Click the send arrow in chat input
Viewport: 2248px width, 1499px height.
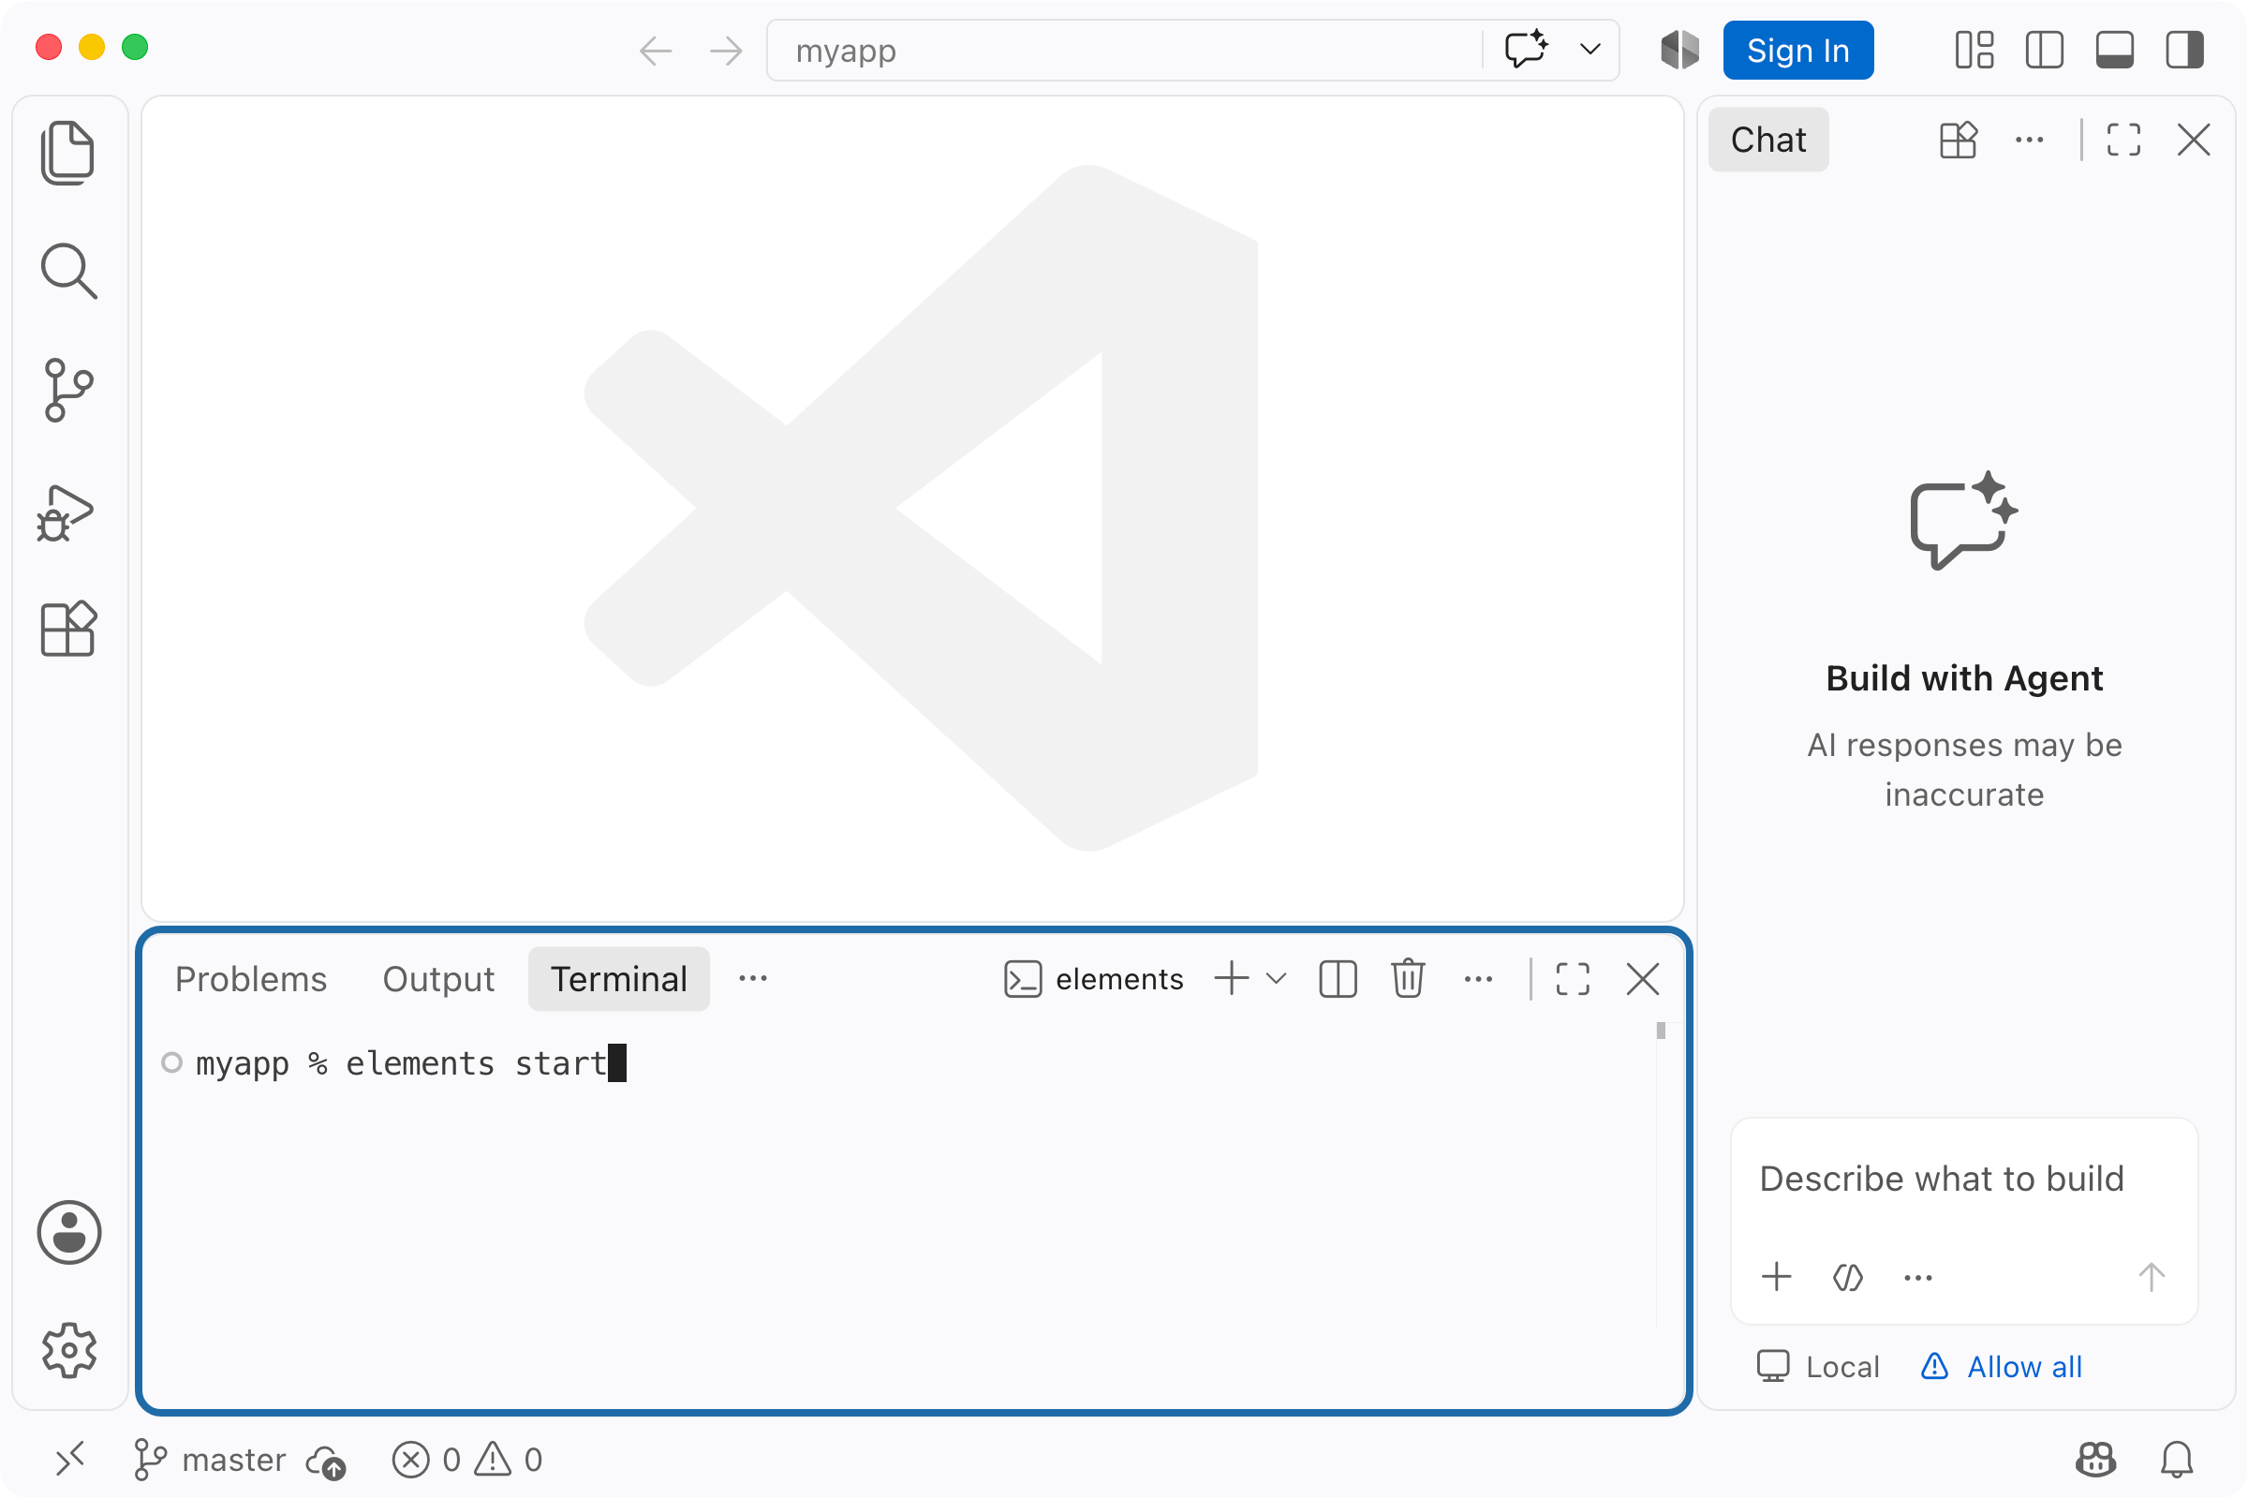coord(2151,1278)
